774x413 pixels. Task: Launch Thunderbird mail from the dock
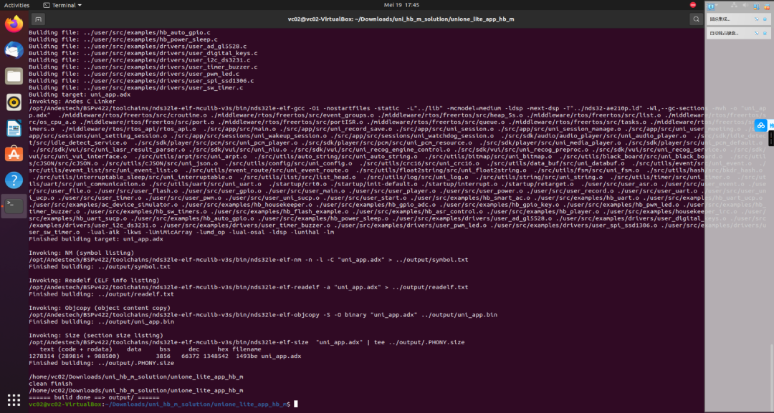click(x=14, y=50)
